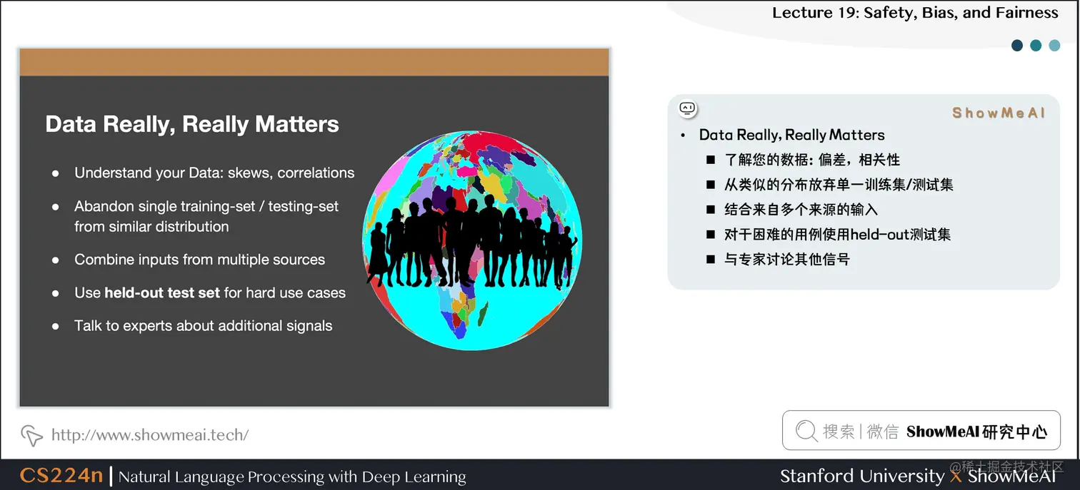
Task: Click note line 从类似的分布放弃单一训练集/测试集
Action: tap(839, 185)
